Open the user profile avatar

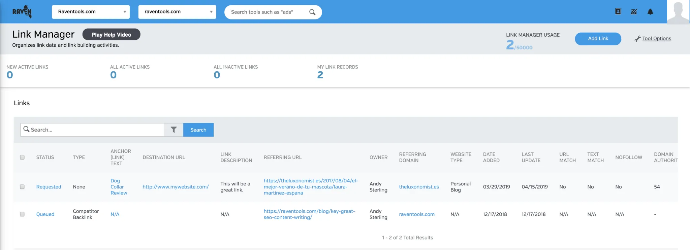pyautogui.click(x=678, y=12)
